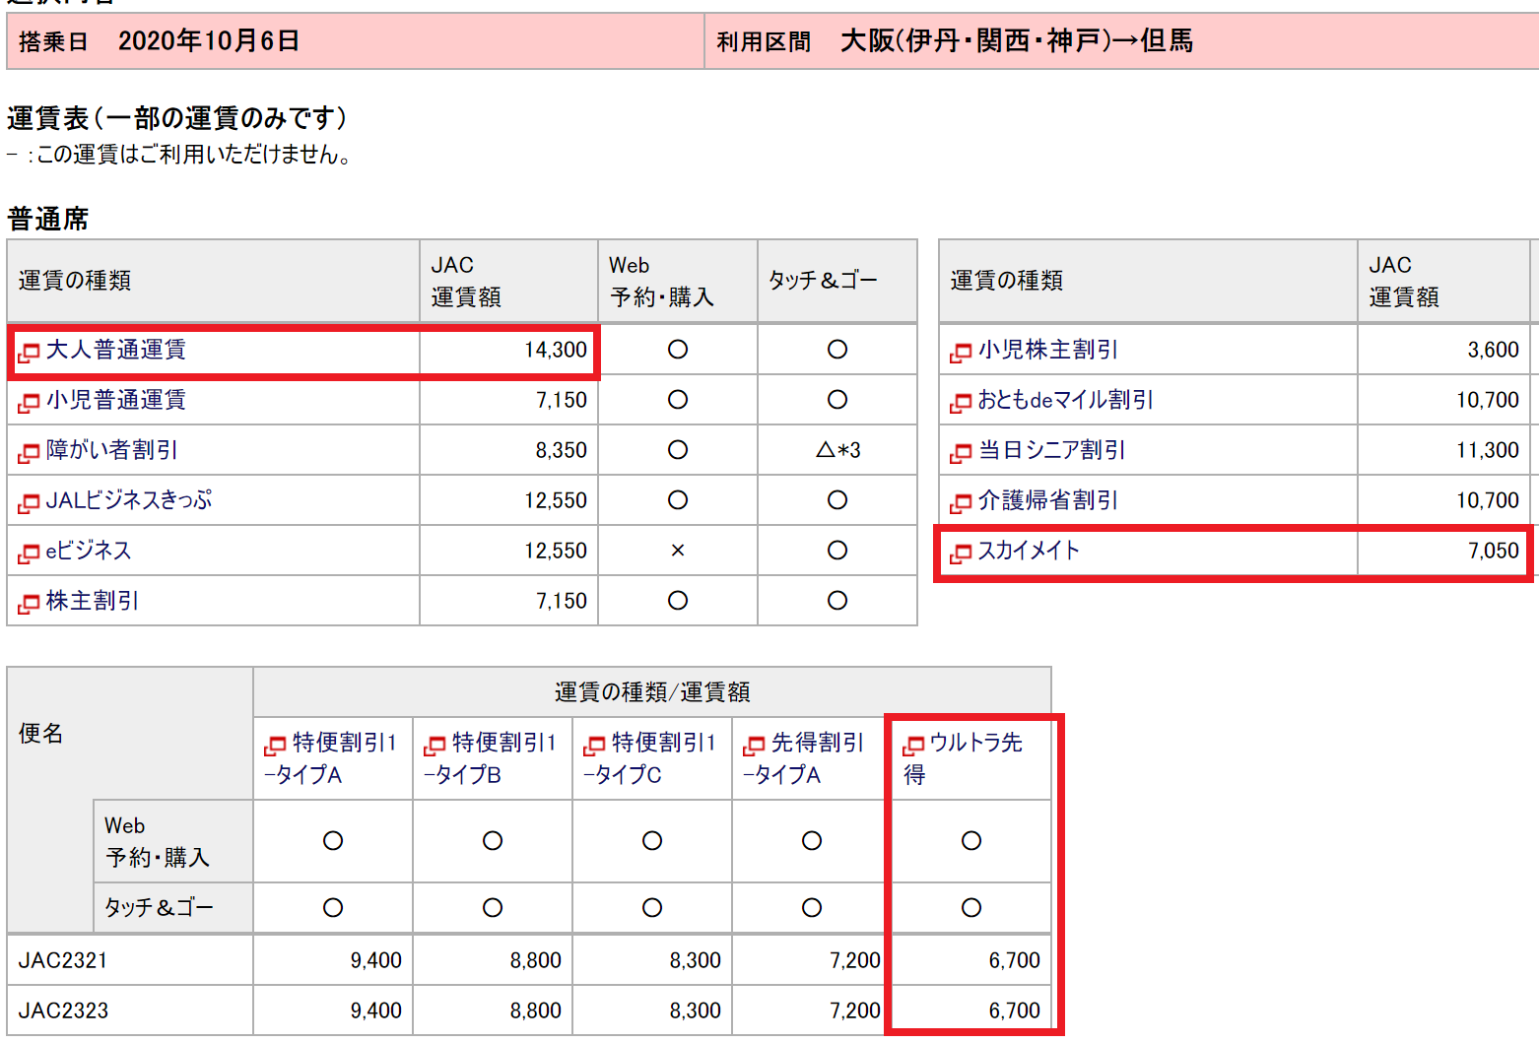
Task: Click the JAC2321 flight name cell
Action: click(x=63, y=960)
